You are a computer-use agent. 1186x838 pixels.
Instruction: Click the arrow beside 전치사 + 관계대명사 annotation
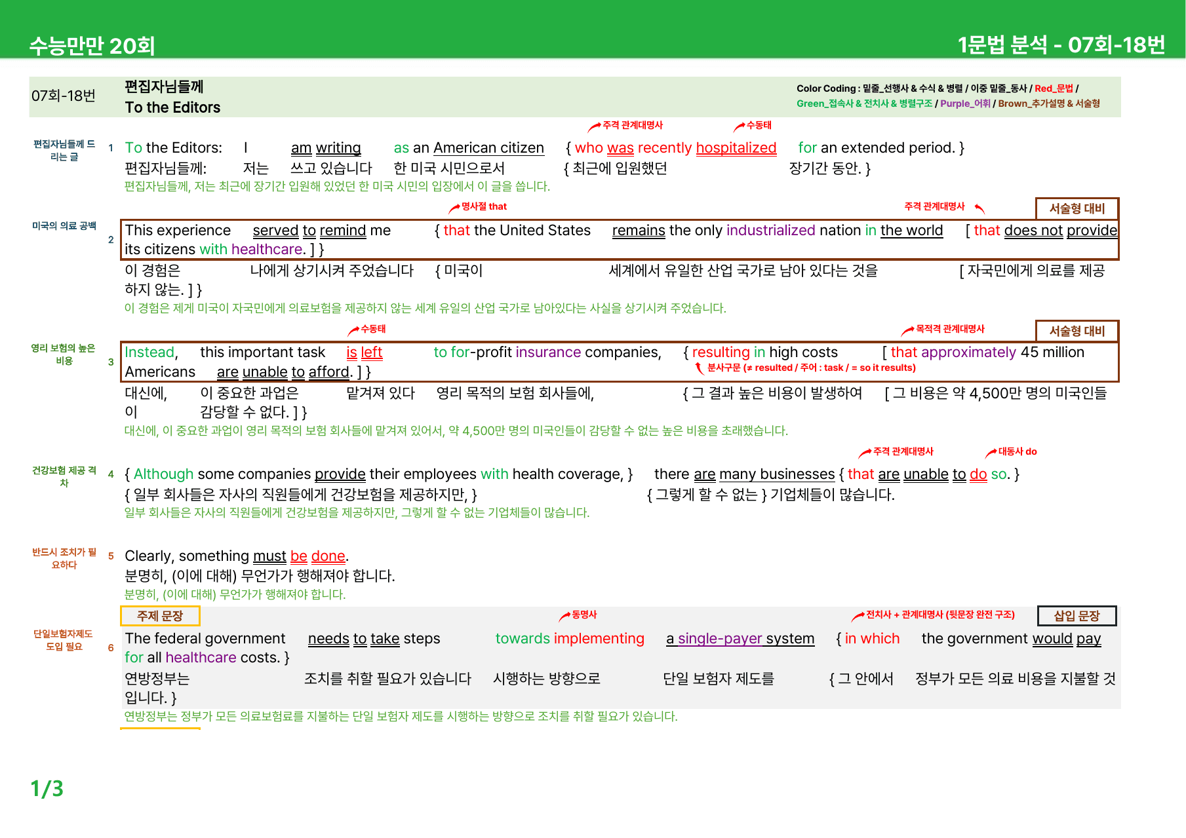pos(858,617)
